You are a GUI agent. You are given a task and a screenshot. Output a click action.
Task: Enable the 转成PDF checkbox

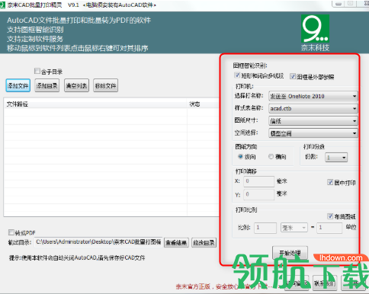click(11, 232)
